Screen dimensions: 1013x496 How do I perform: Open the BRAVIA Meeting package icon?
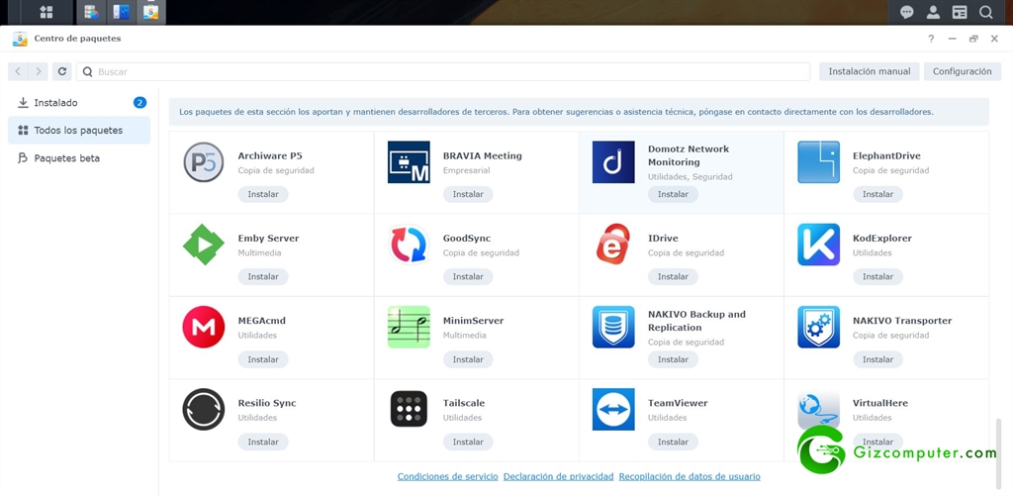(409, 161)
